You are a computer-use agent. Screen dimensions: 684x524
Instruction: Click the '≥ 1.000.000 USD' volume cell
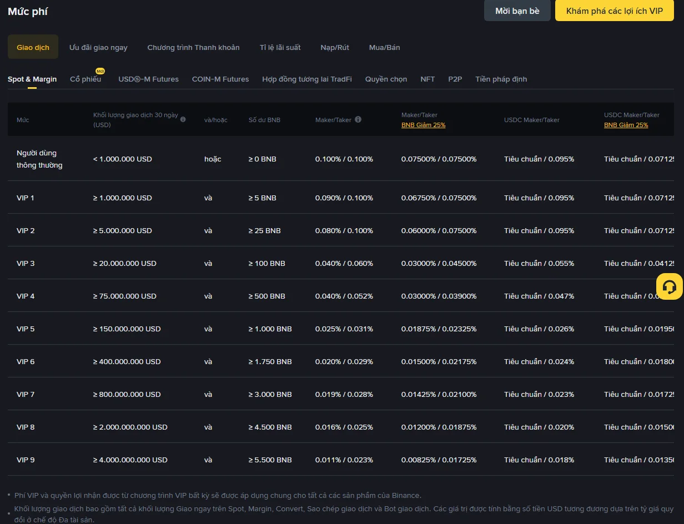coord(123,198)
